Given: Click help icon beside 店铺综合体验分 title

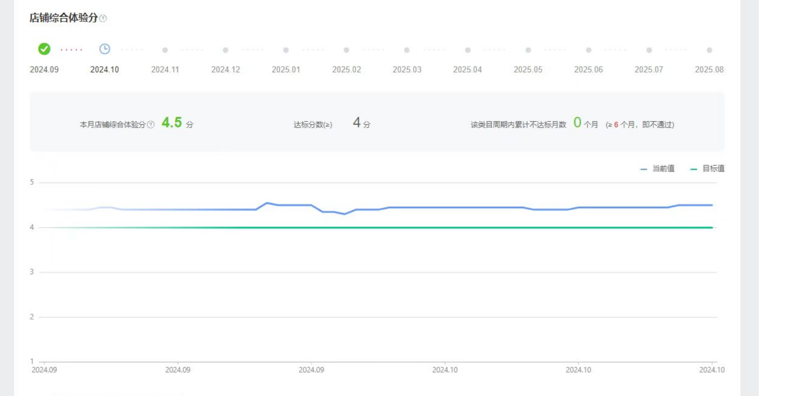Looking at the screenshot, I should point(103,18).
